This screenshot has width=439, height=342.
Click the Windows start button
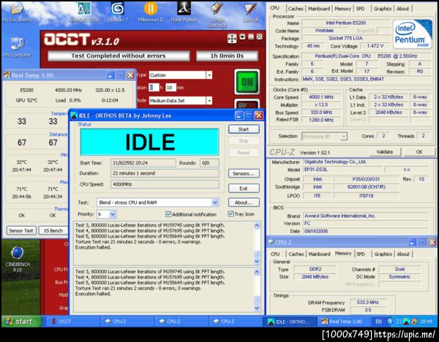click(x=21, y=322)
